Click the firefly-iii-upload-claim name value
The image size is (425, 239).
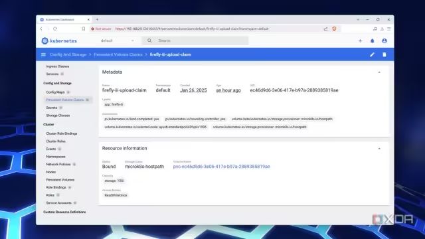click(124, 90)
